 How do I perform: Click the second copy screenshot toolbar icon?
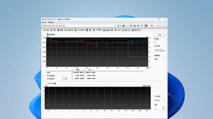134,26
